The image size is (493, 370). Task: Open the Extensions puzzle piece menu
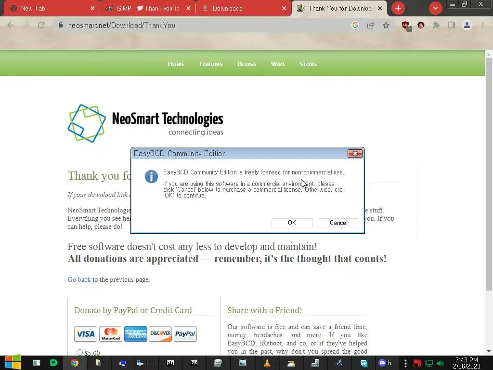coord(436,25)
